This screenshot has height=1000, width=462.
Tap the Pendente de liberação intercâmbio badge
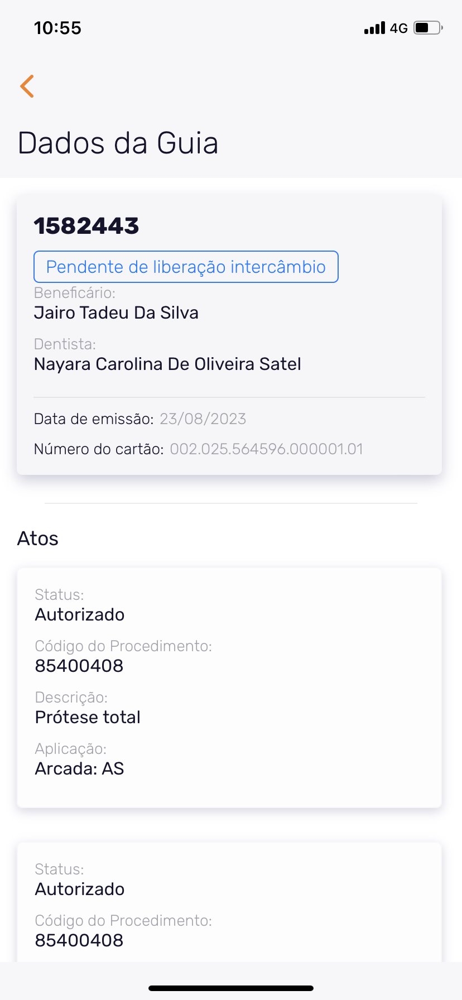tap(186, 267)
